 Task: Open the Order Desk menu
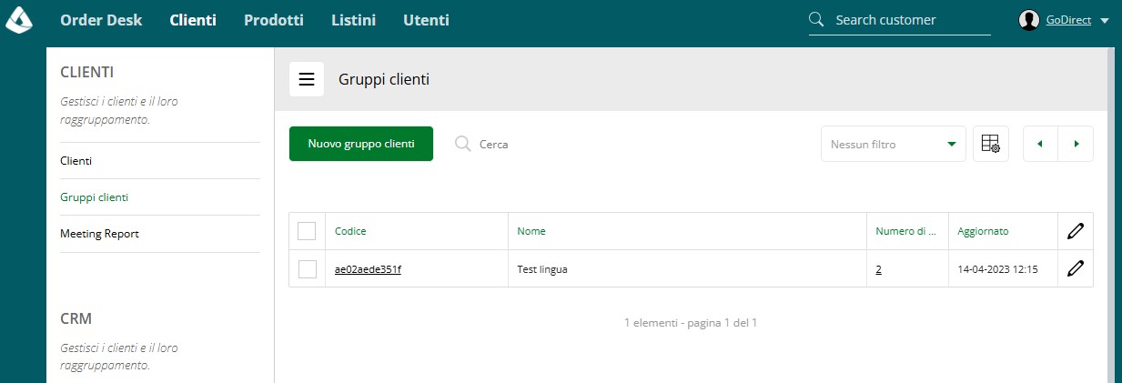(x=101, y=20)
